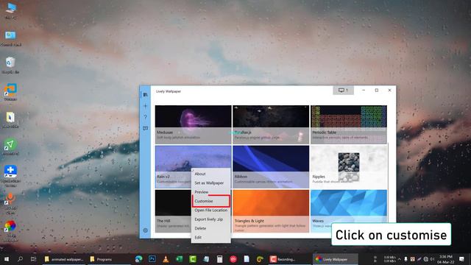The image size is (471, 265).
Task: Open the notification center icon
Action: (x=462, y=259)
